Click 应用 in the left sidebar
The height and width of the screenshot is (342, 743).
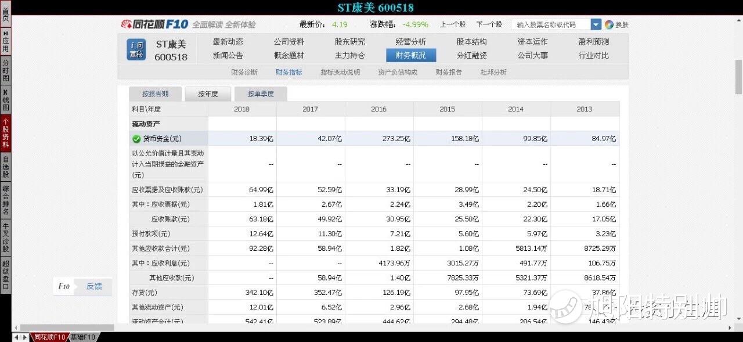pyautogui.click(x=5, y=41)
